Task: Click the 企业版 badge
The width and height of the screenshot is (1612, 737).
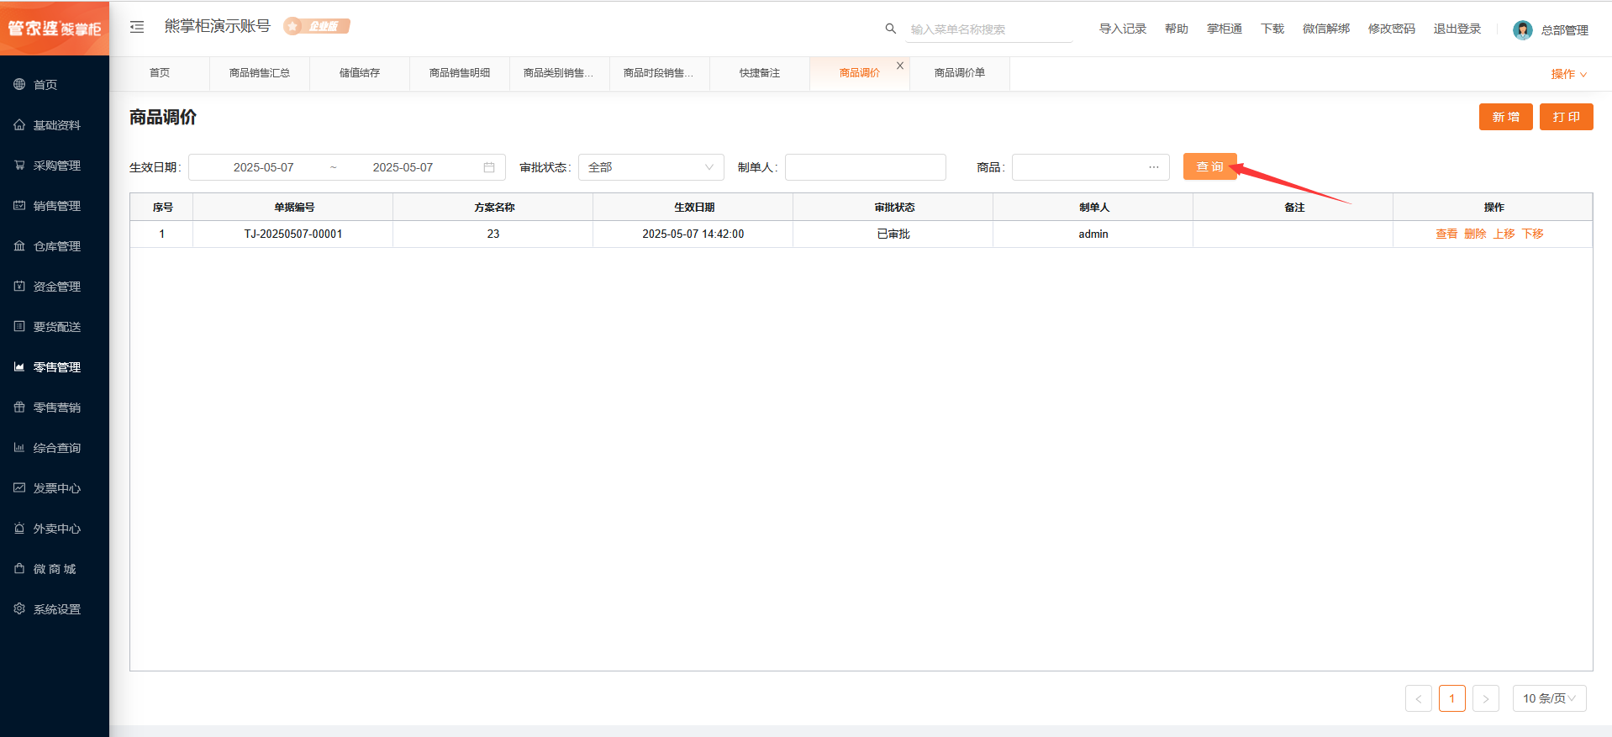Action: (x=317, y=26)
